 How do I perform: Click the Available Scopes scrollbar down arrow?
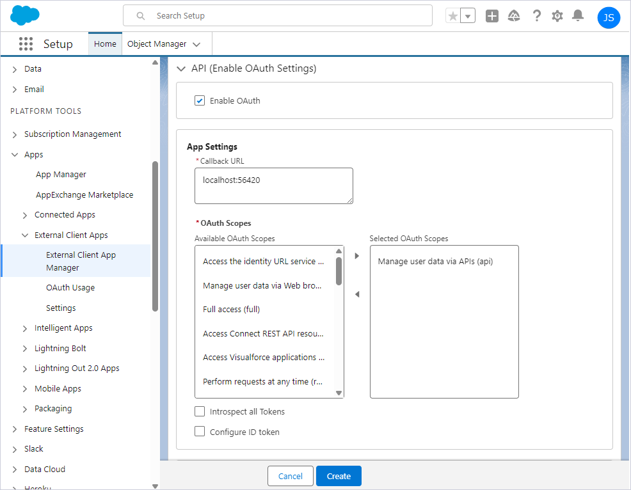coord(339,393)
